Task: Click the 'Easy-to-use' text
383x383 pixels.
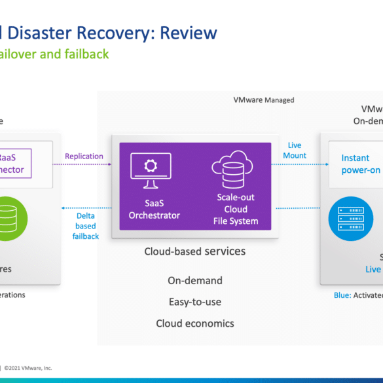Action: [x=195, y=302]
